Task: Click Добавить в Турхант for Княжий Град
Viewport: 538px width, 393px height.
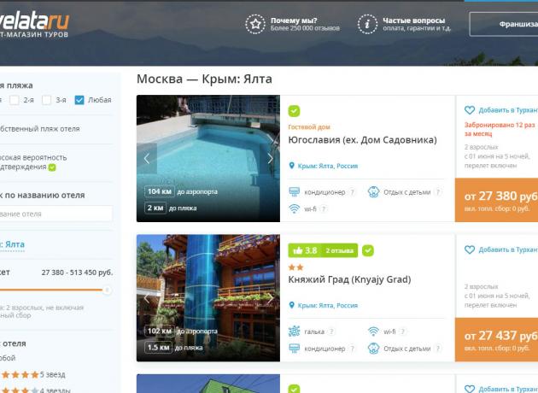Action: (x=508, y=249)
